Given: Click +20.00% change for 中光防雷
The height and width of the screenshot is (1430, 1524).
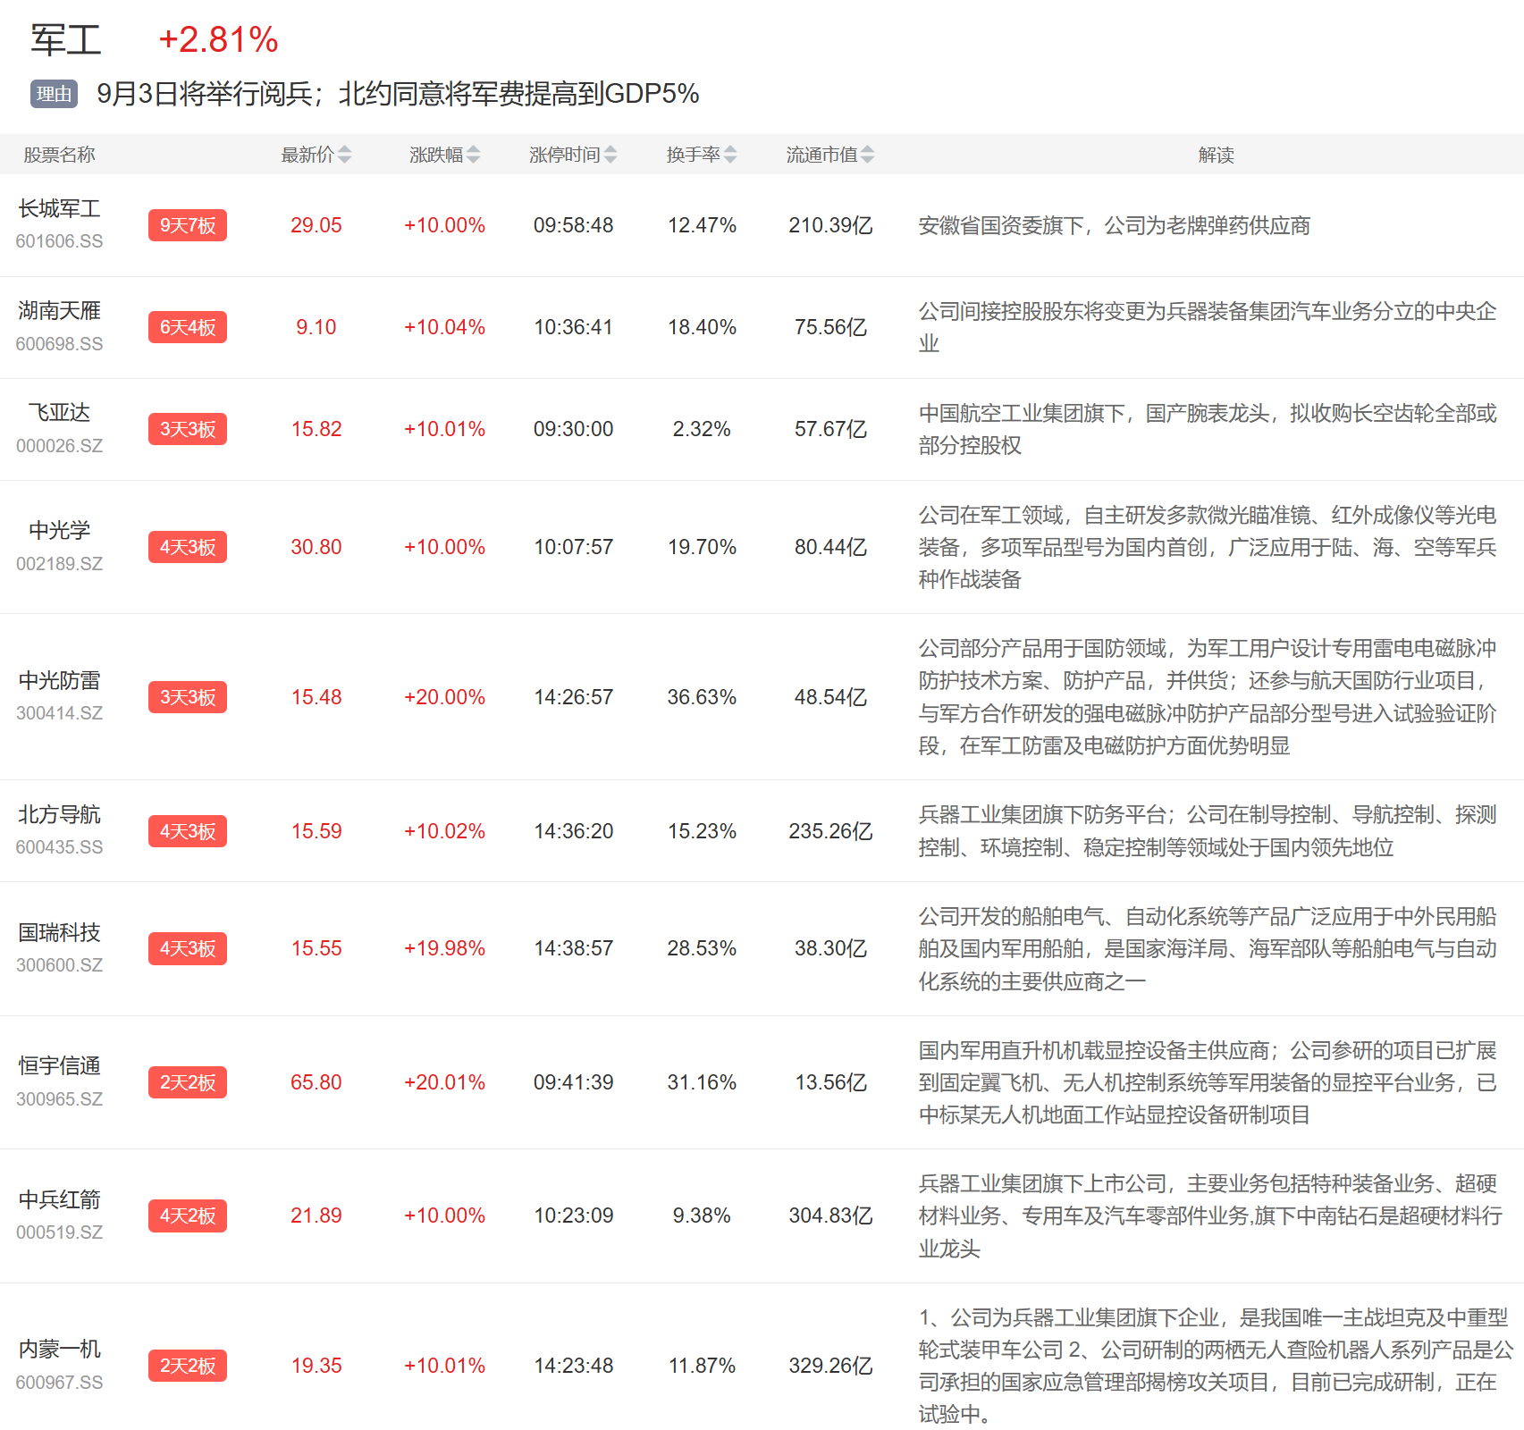Looking at the screenshot, I should coord(444,697).
